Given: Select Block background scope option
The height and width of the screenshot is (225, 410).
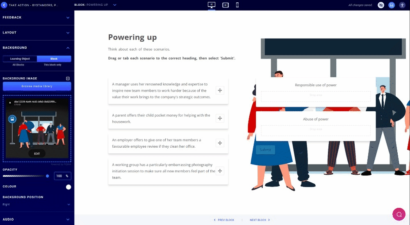Looking at the screenshot, I should (54, 59).
